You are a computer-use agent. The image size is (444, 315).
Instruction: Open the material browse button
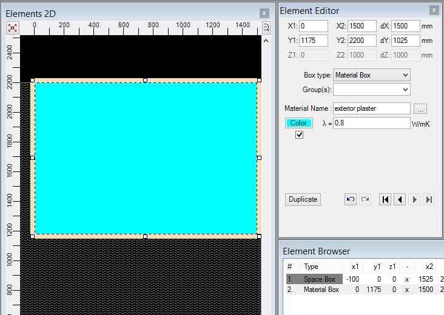[420, 109]
